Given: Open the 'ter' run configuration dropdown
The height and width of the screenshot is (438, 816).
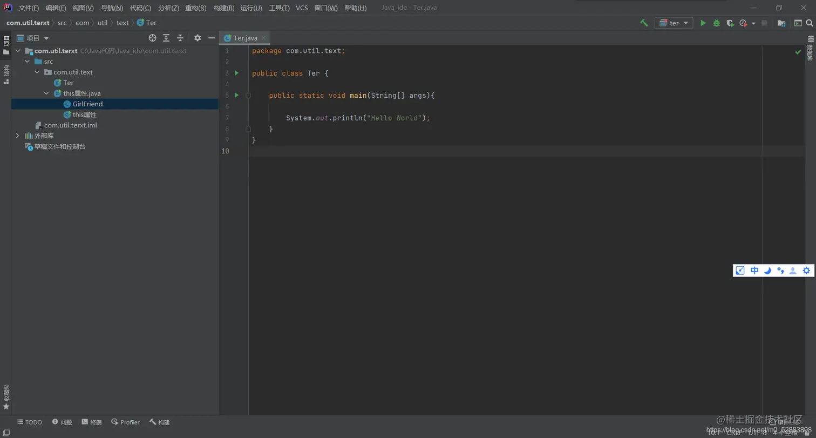Looking at the screenshot, I should 674,23.
